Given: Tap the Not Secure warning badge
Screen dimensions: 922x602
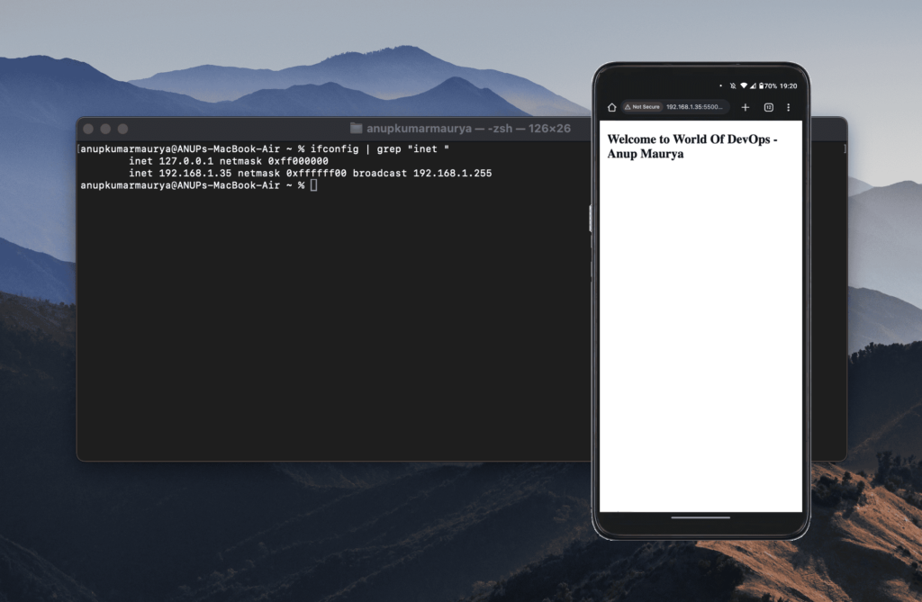Looking at the screenshot, I should pyautogui.click(x=641, y=107).
